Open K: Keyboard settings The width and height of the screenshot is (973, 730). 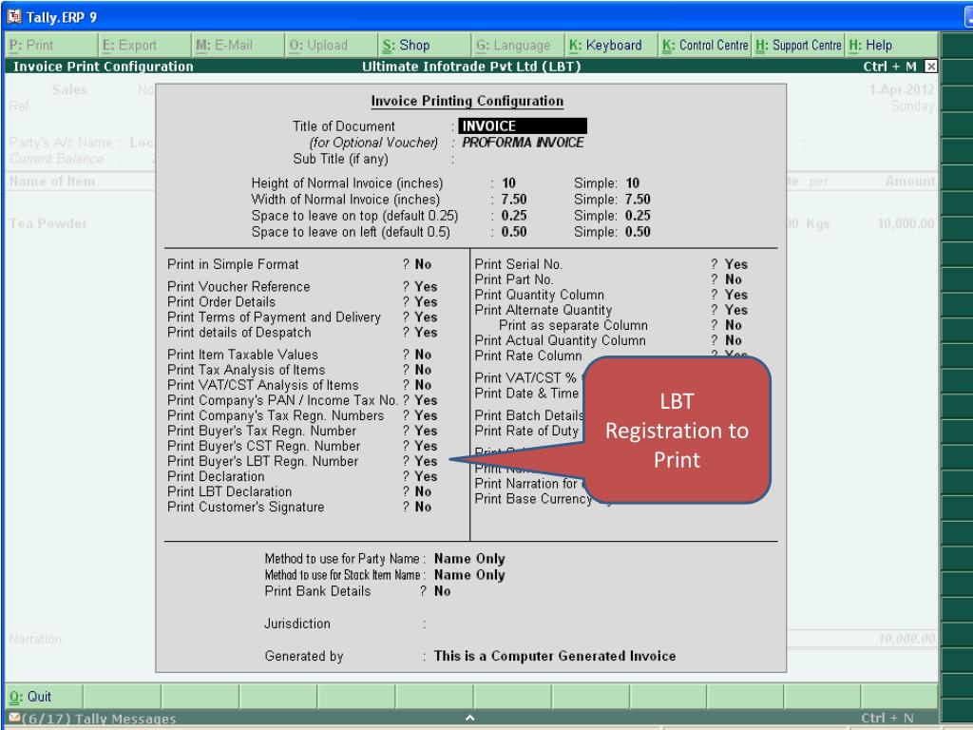coord(612,46)
